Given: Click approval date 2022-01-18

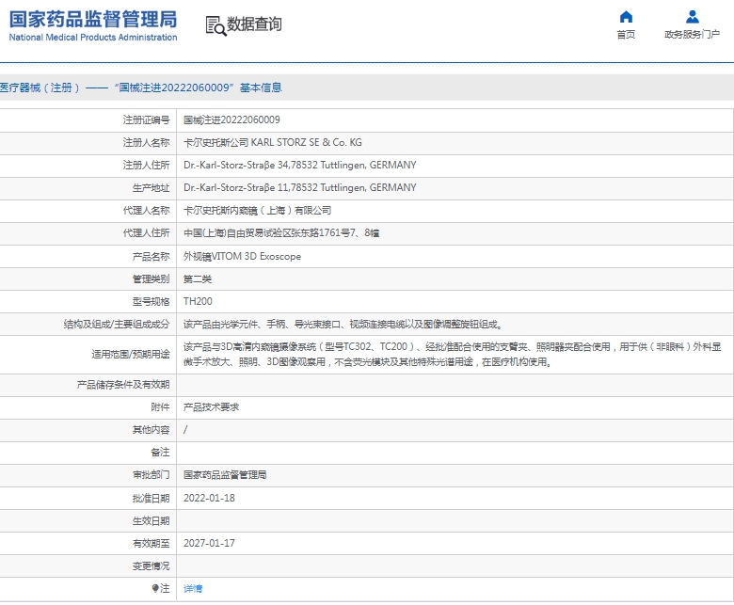Looking at the screenshot, I should click(x=209, y=498).
